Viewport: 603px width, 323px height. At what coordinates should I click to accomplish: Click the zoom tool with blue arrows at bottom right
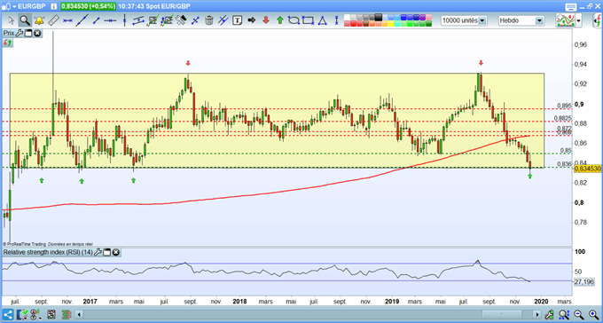coord(564,314)
